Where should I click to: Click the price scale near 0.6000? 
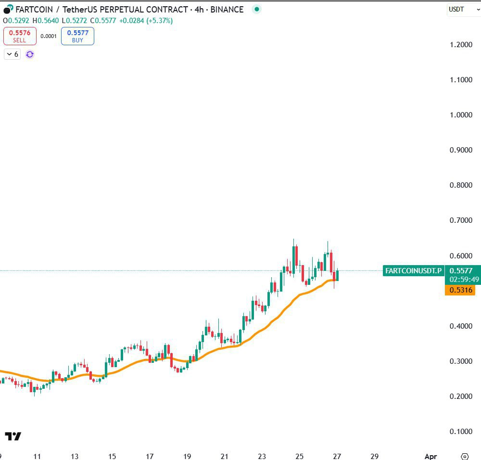click(461, 256)
